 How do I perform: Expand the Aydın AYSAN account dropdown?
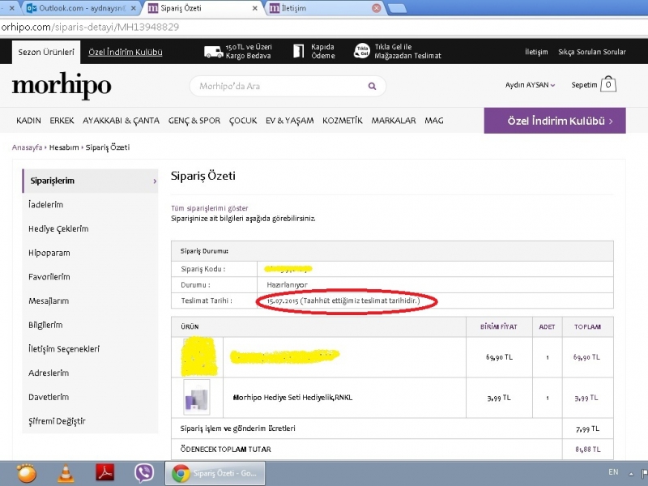(531, 85)
